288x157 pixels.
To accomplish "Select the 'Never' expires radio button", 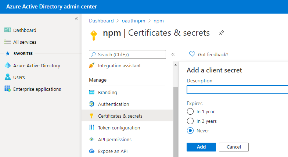I will pos(190,131).
